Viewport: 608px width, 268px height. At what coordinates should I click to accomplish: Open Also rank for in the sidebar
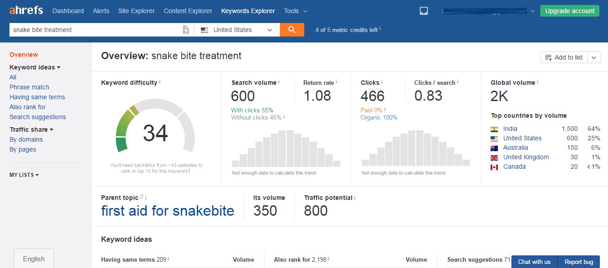(x=28, y=107)
